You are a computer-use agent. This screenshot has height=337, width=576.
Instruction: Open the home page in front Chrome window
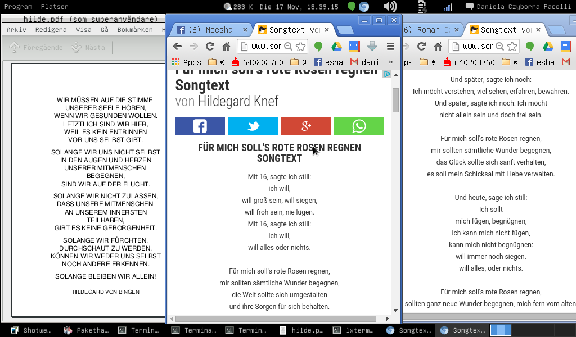[x=226, y=46]
